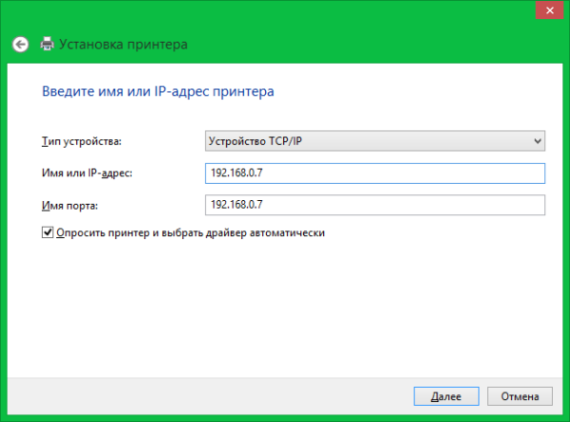
Task: Click the heading 'Введите имя или IP-адрес принтера'
Action: coord(158,93)
